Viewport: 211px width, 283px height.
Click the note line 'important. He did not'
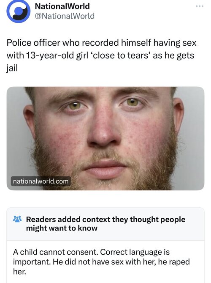pyautogui.click(x=101, y=262)
